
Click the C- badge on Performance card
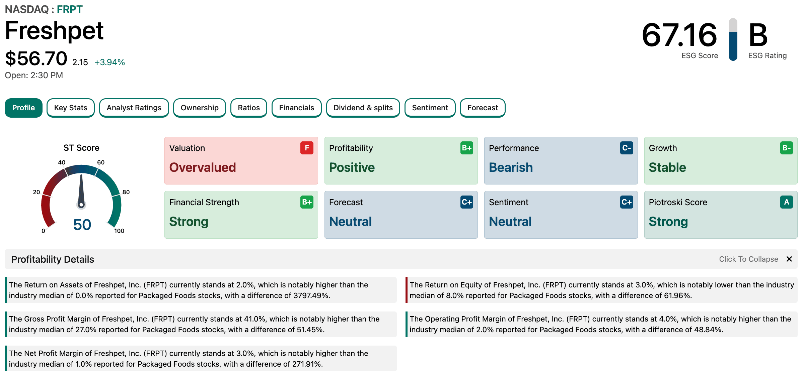(626, 148)
